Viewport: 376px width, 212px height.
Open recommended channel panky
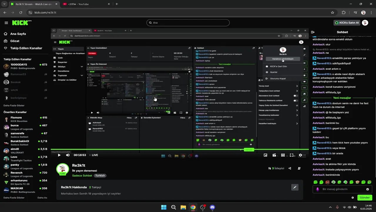pyautogui.click(x=25, y=167)
